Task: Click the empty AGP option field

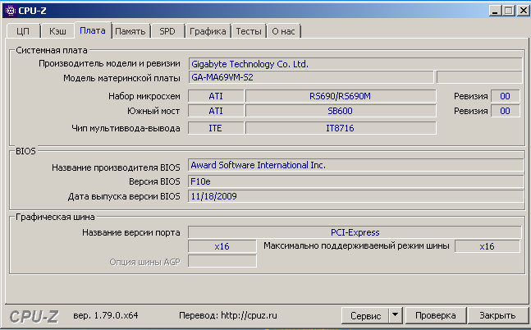Action: 222,261
